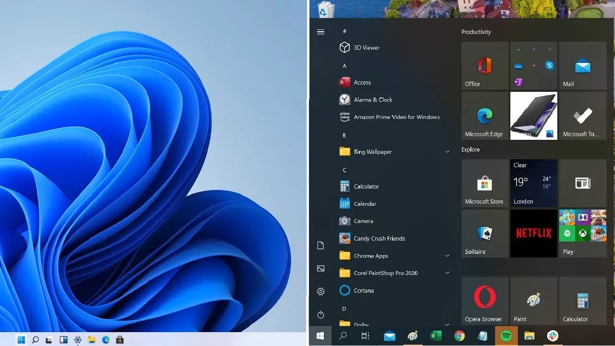The image size is (615, 346).
Task: Open the Microsoft Store tile
Action: [x=484, y=183]
